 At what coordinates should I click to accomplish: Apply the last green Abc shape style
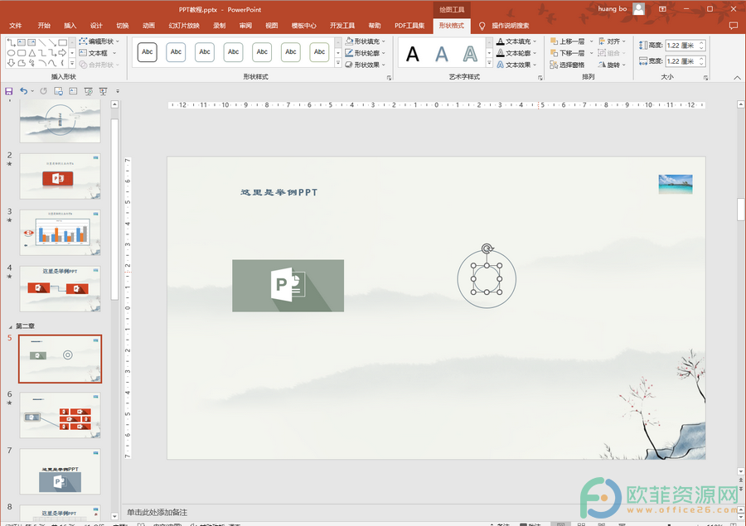(x=319, y=52)
